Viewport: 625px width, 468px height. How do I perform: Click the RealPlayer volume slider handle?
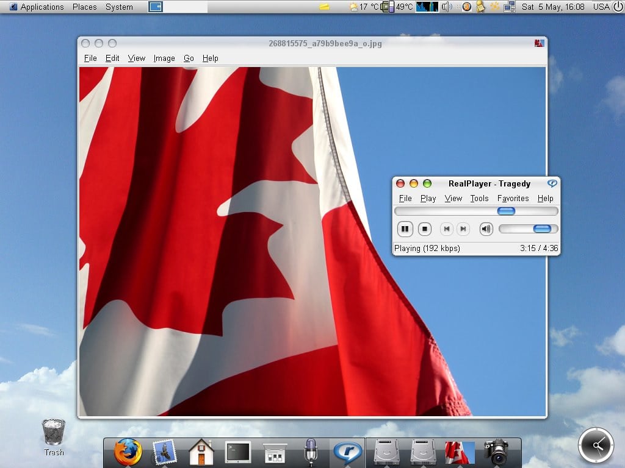pyautogui.click(x=542, y=229)
